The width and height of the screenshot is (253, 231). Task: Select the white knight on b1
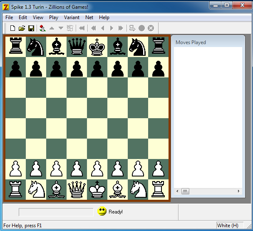(x=36, y=189)
